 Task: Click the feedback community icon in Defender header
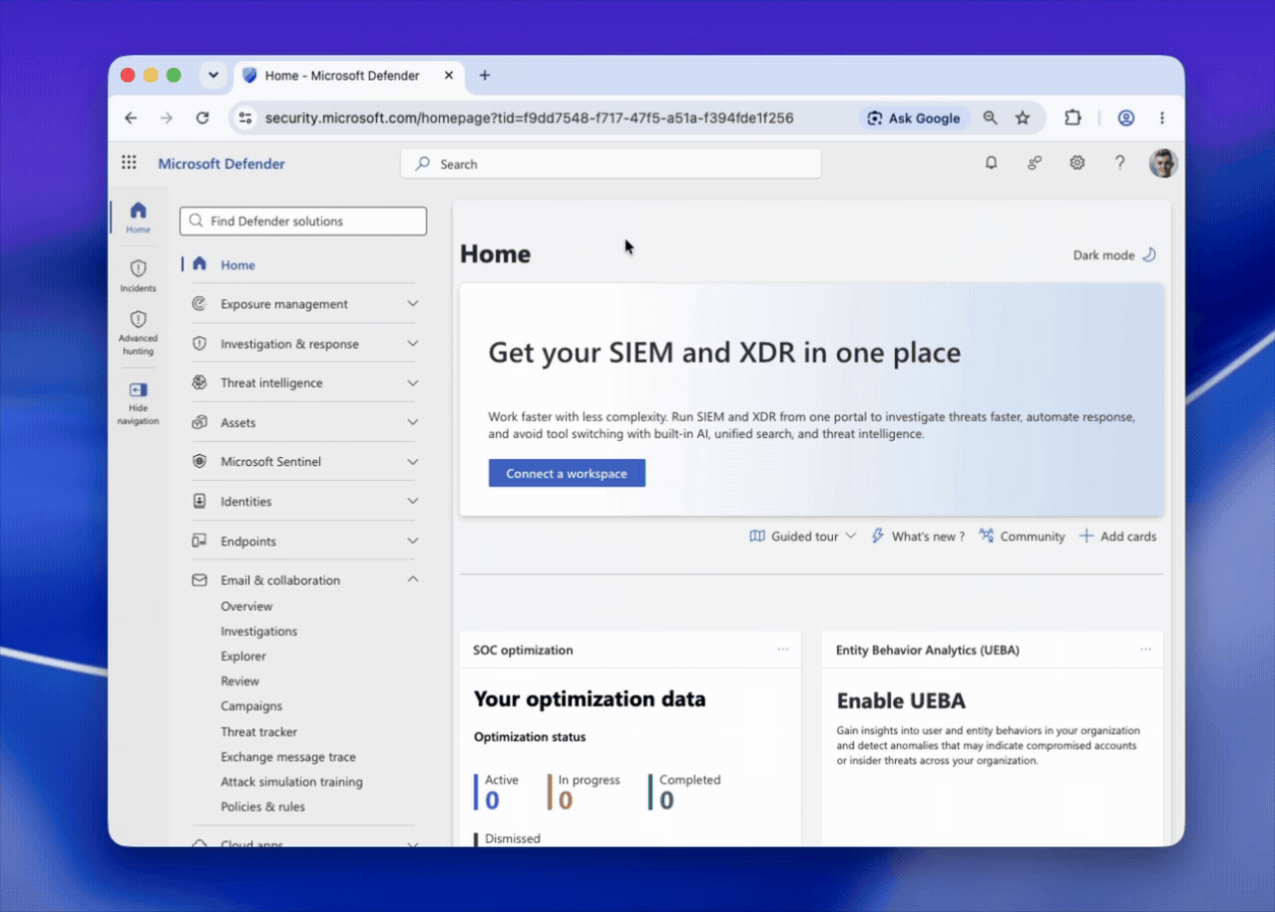[x=1035, y=163]
